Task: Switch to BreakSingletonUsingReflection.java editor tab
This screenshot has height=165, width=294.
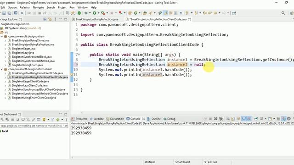Action: pos(95,19)
